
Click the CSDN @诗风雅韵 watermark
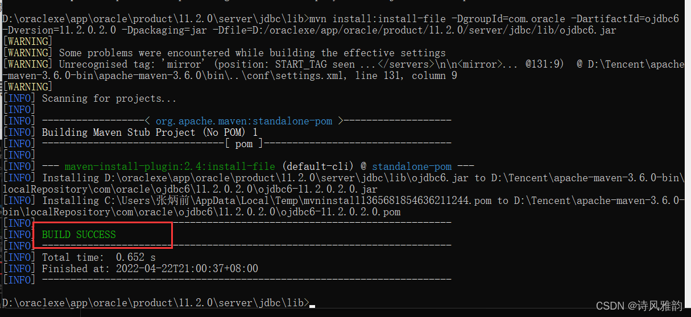click(638, 306)
